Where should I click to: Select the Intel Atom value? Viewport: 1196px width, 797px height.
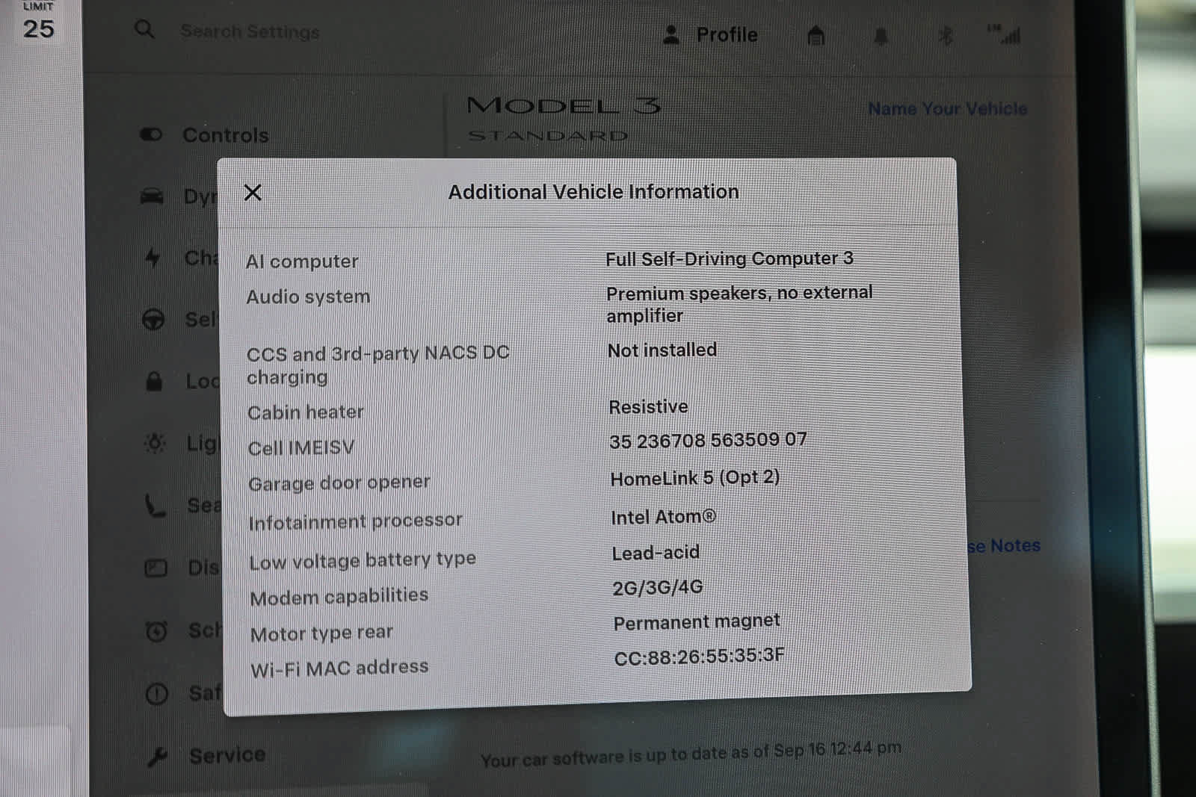(664, 517)
